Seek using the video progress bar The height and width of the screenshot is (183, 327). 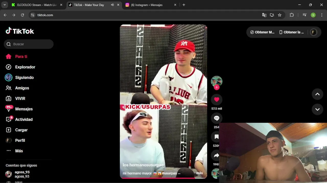(163, 178)
